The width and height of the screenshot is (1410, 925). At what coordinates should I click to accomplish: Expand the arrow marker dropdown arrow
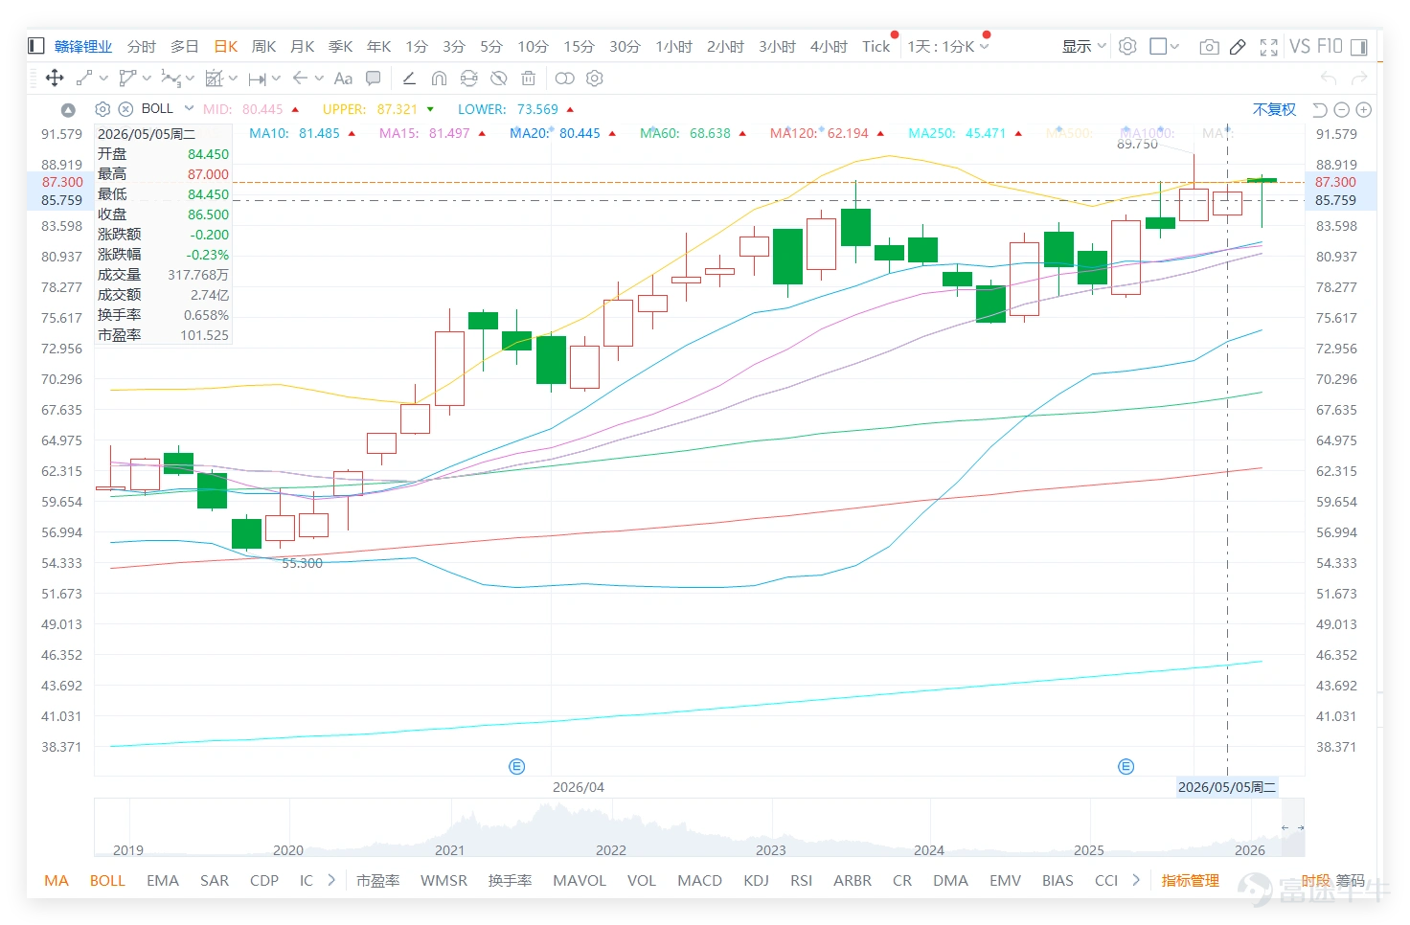tap(319, 79)
